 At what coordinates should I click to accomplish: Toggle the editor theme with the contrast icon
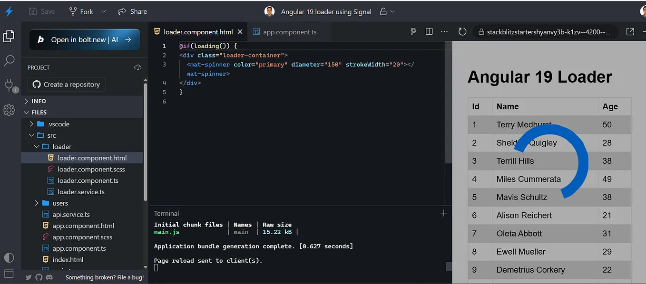pyautogui.click(x=9, y=257)
